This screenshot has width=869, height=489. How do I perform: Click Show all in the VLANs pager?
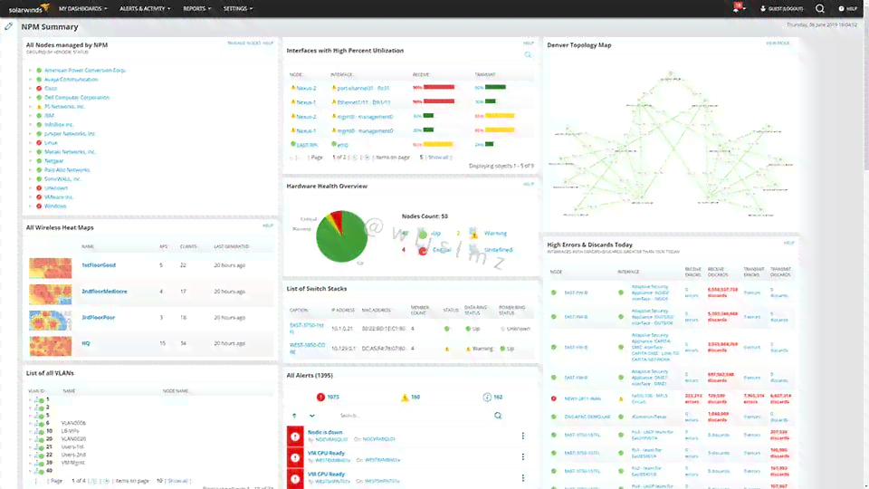coord(178,481)
